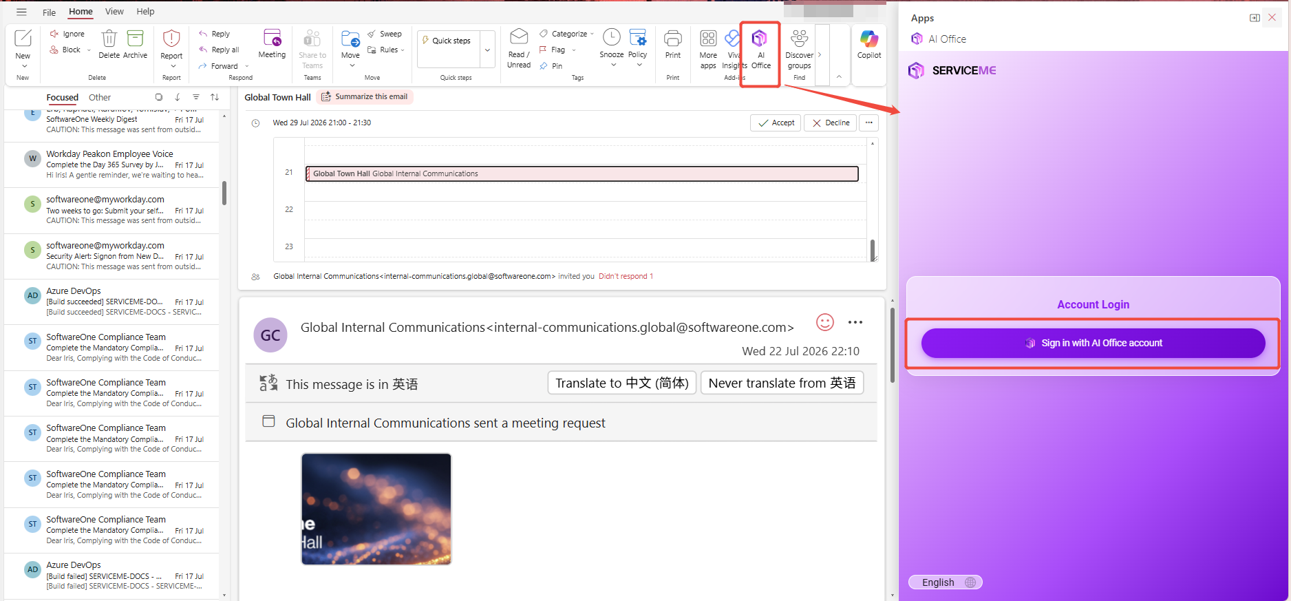Viewport: 1291px width, 601px height.
Task: Select the Global Town Hall calendar event
Action: (582, 173)
